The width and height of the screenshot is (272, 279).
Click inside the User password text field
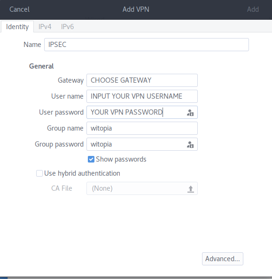136,112
